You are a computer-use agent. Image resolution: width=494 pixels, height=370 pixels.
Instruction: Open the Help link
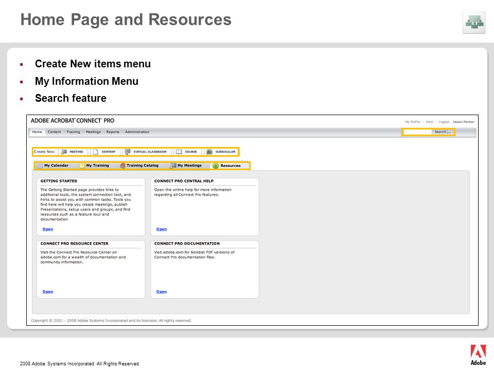pos(429,122)
